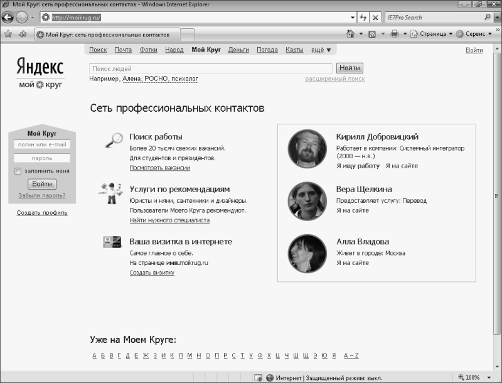Expand the Home button dropdown arrow
Screen dimensions: 502x383
tap(361, 34)
